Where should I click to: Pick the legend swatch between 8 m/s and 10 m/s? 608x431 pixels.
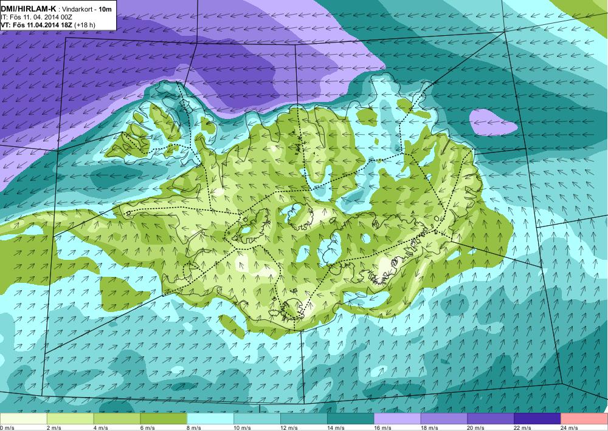click(x=210, y=419)
